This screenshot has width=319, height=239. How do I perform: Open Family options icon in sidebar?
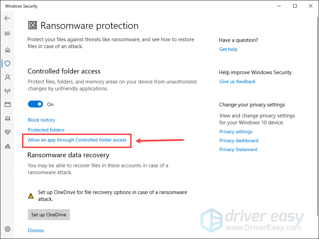(8, 146)
